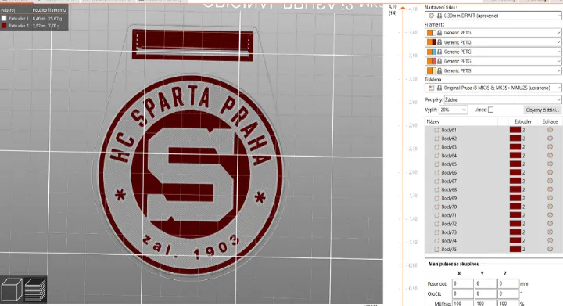Click the lock icon in the printer preset

[439, 88]
